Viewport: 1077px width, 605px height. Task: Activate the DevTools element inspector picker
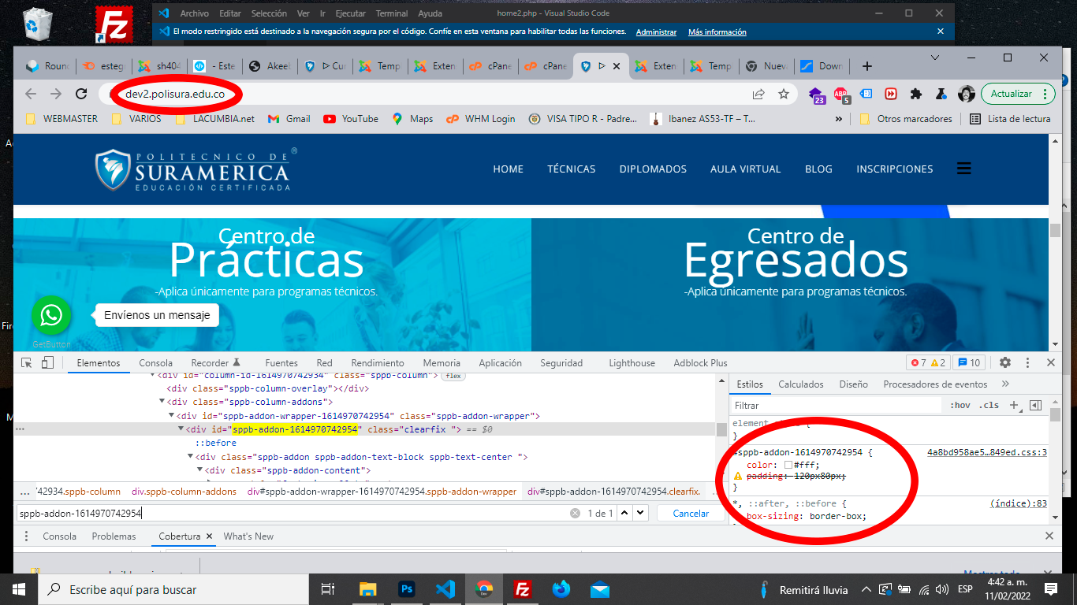click(27, 362)
